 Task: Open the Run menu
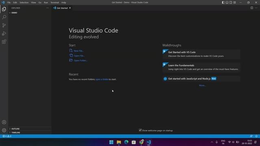tap(46, 2)
